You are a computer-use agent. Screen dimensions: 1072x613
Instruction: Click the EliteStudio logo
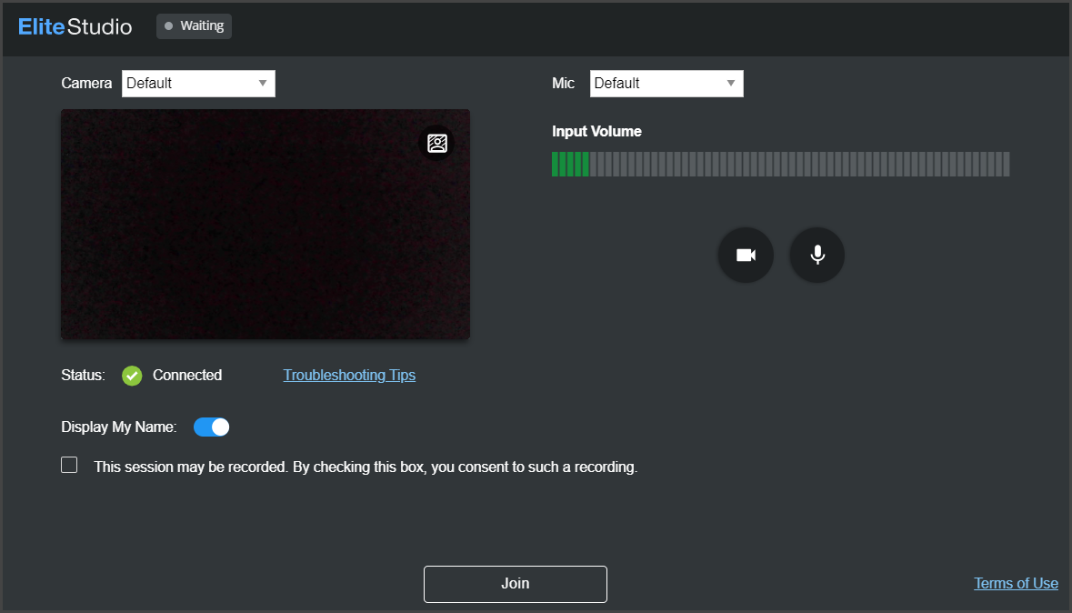coord(74,26)
